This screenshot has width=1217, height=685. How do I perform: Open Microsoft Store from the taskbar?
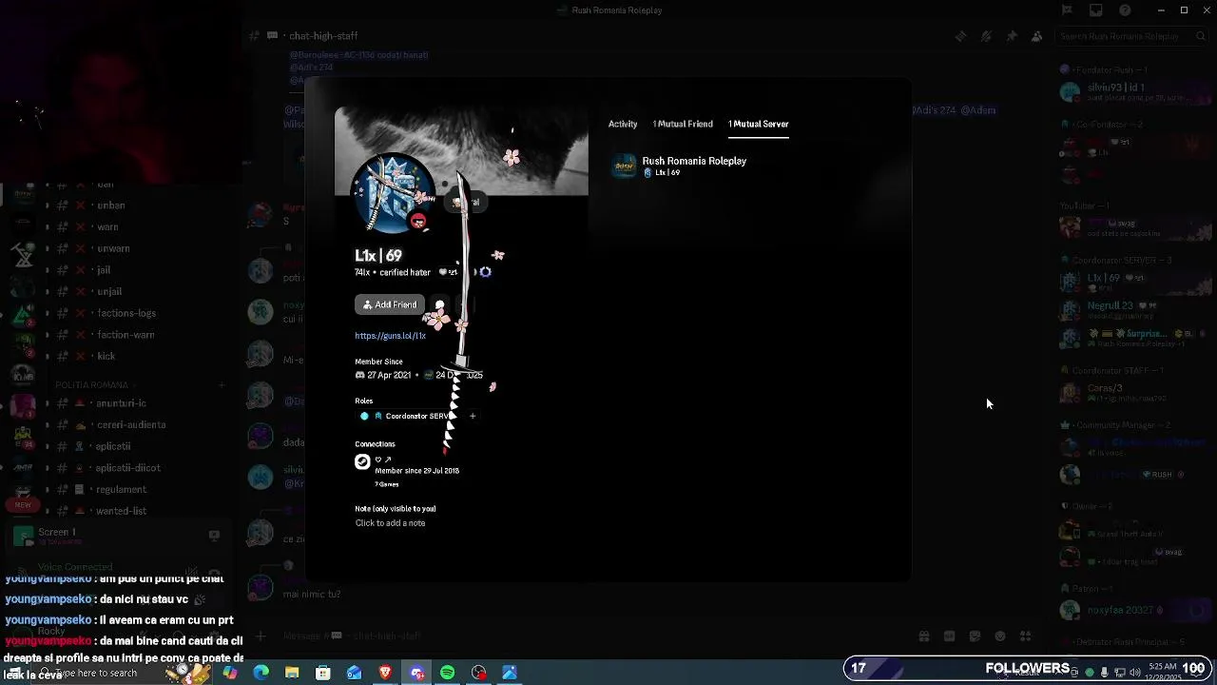click(323, 673)
